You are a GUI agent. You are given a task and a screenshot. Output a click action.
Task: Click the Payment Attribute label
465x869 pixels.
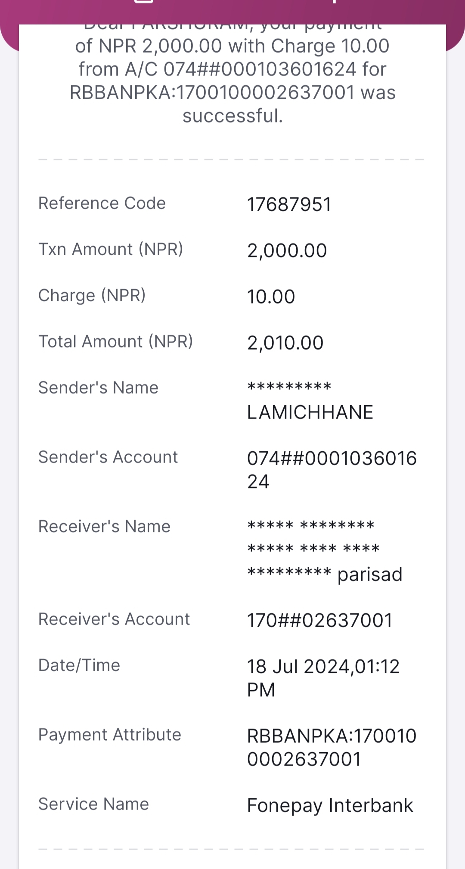tap(110, 735)
